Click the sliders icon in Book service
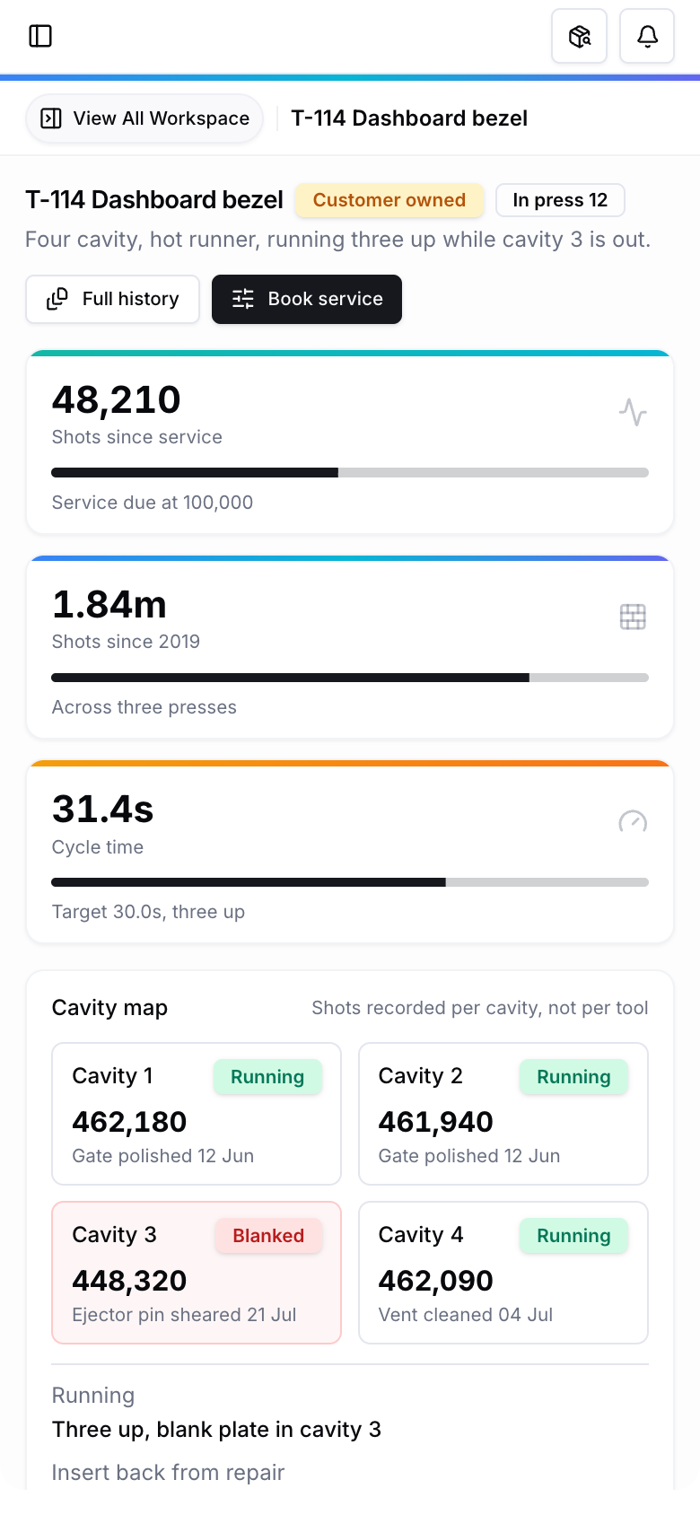 pyautogui.click(x=243, y=299)
